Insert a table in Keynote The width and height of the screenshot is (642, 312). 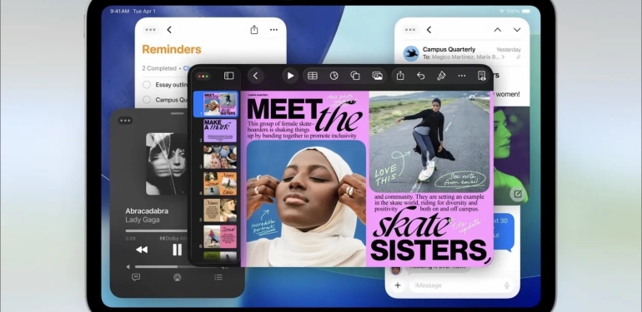click(x=313, y=76)
